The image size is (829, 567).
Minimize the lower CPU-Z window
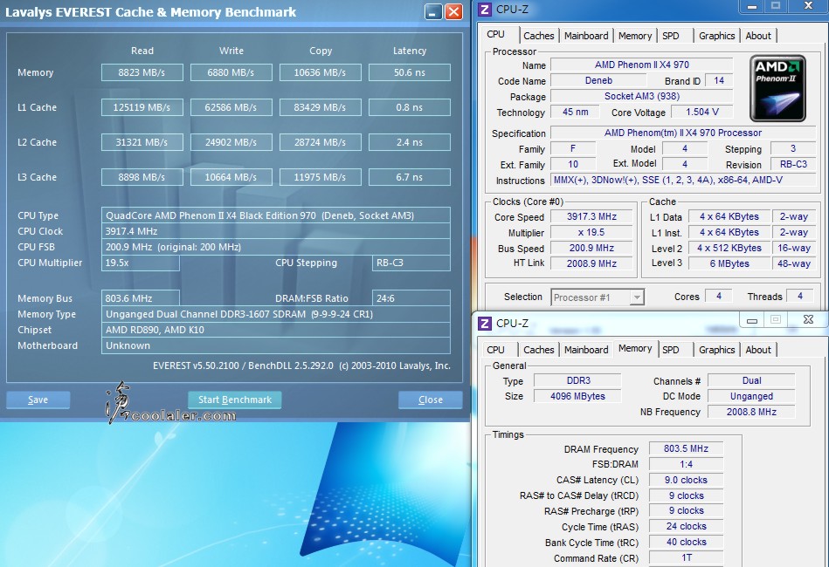pyautogui.click(x=752, y=320)
